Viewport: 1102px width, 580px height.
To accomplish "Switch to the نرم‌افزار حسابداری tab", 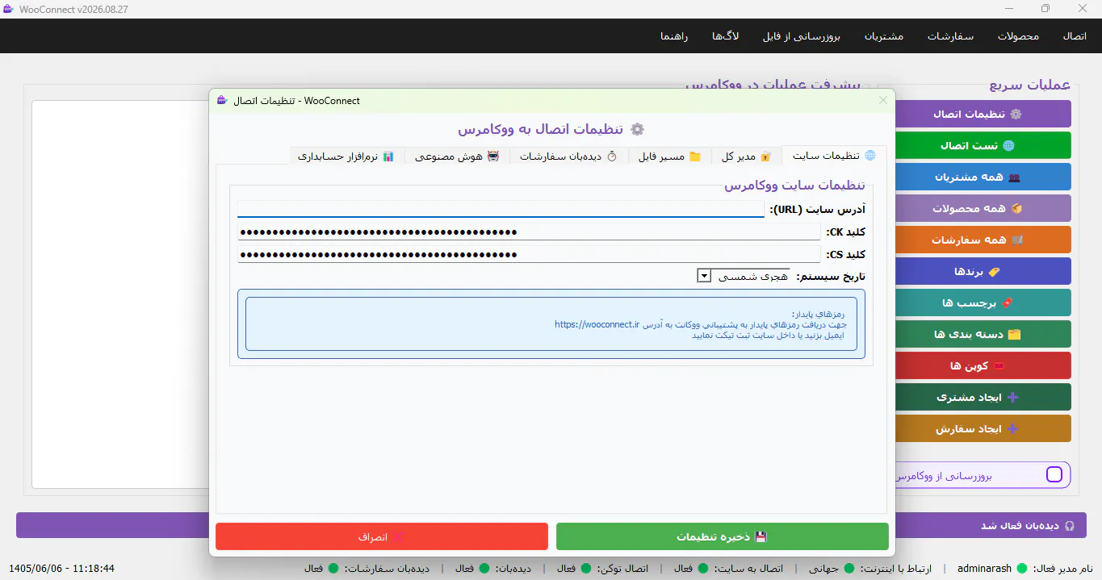I will [x=346, y=156].
